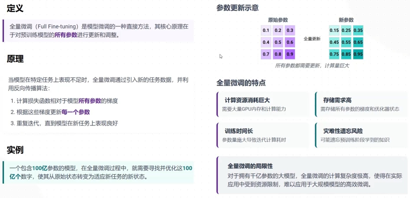Click the 全量微调的特点 heading

[x=241, y=83]
